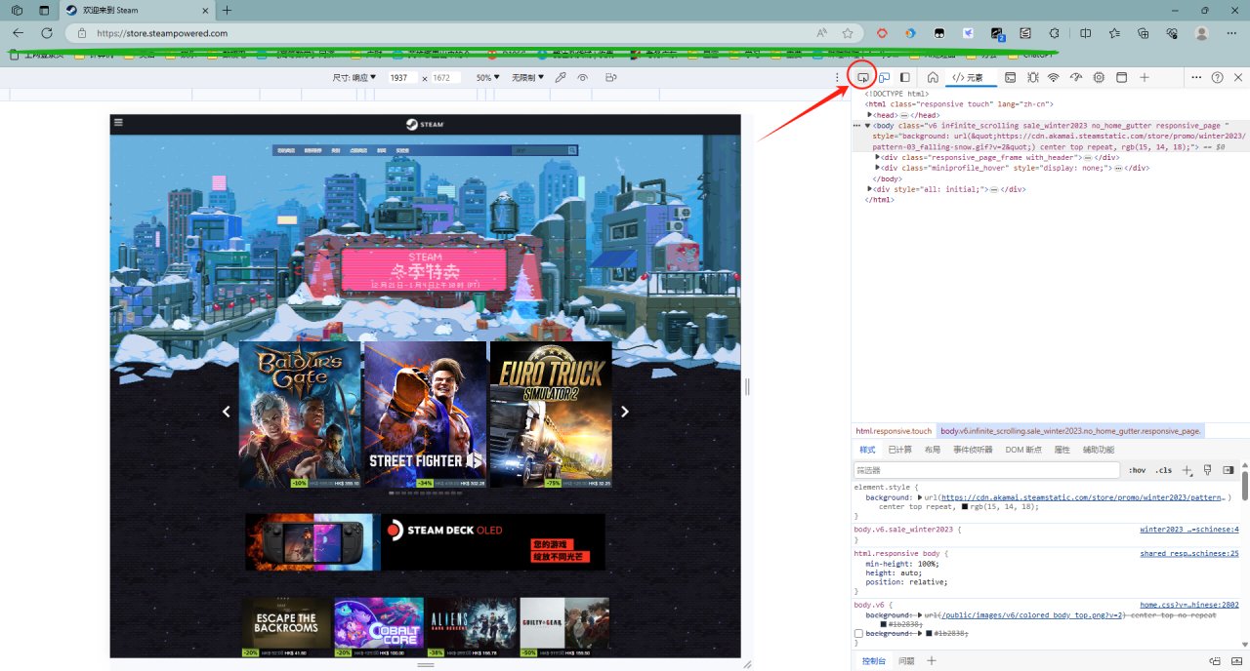Open the Network wifi icon panel
Screen dimensions: 1250x671
pyautogui.click(x=1054, y=77)
